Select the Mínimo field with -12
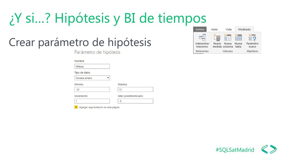This screenshot has height=158, width=281. pos(92,89)
